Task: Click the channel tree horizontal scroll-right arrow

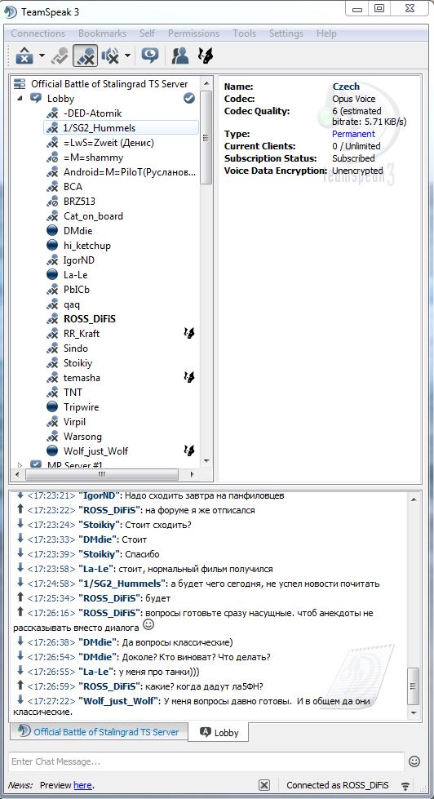Action: [x=192, y=474]
